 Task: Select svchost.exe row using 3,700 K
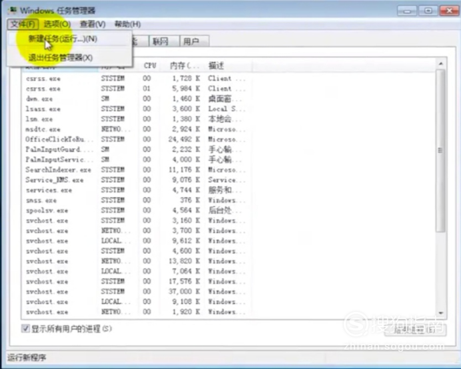(x=135, y=231)
